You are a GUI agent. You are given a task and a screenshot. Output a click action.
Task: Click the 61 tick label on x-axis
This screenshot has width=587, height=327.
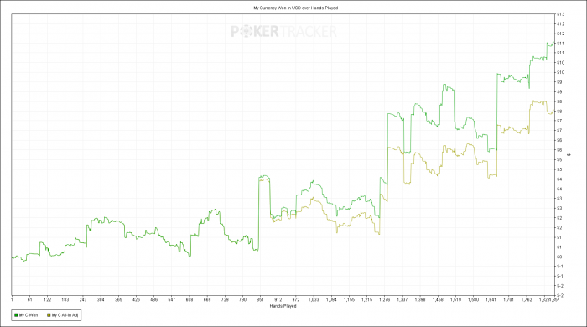[x=30, y=299]
